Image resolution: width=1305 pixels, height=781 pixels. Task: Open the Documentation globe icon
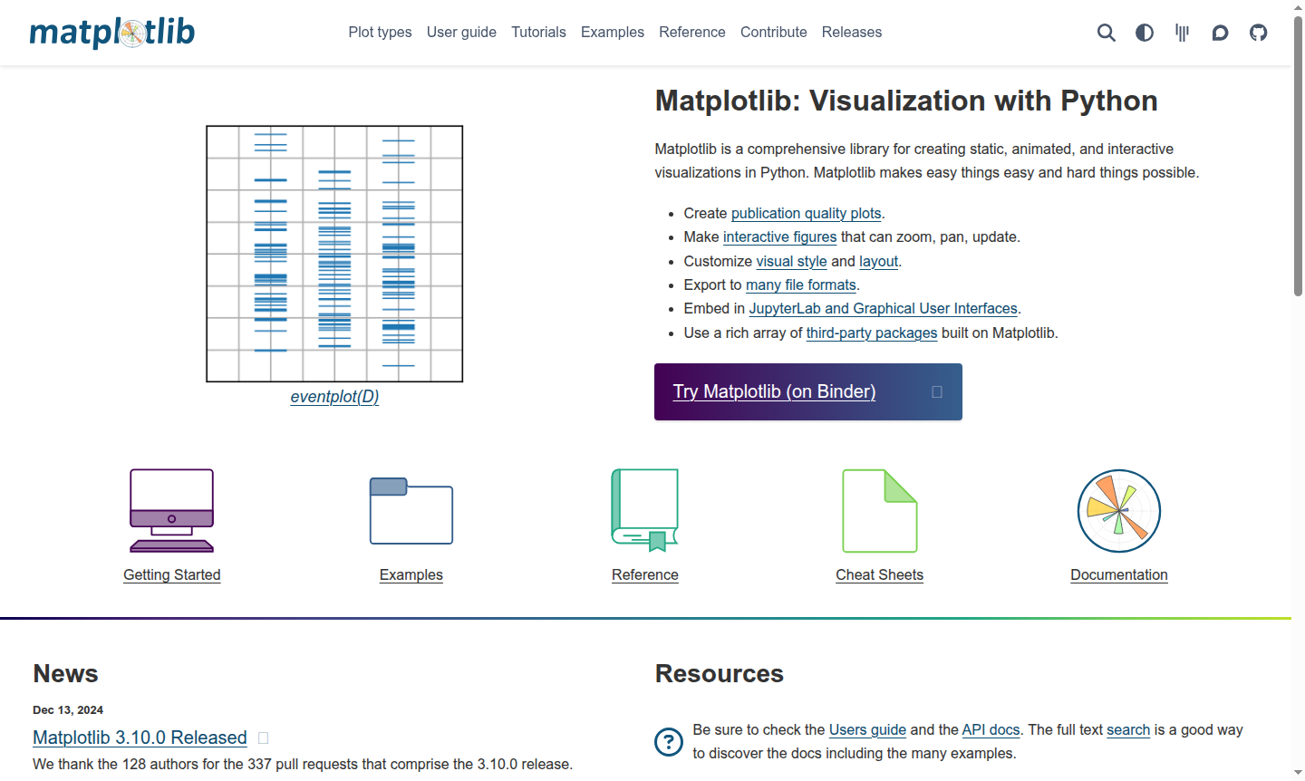(1118, 510)
